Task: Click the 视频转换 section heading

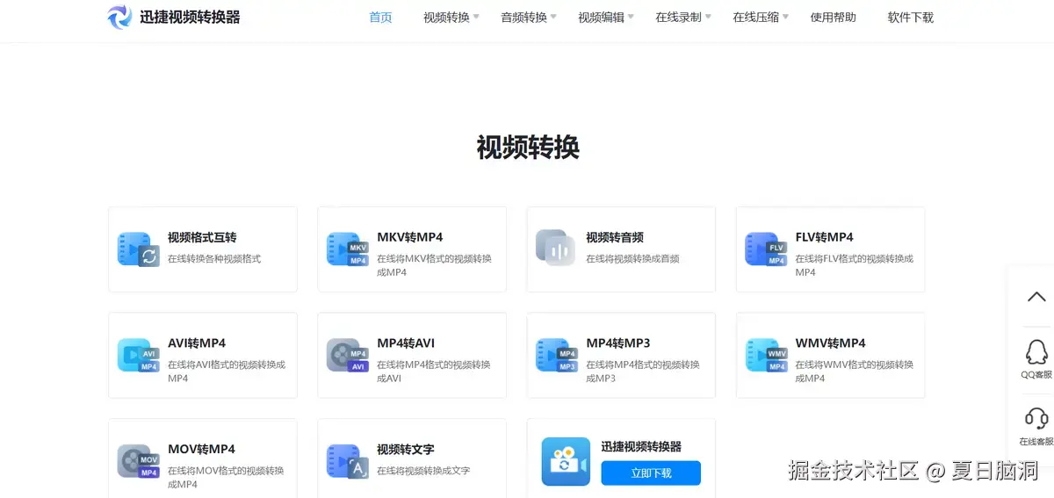Action: (x=528, y=148)
